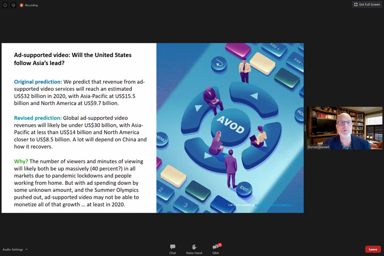Screen dimensions: 384x256
Task: Exit full screen mode
Action: pos(367,5)
